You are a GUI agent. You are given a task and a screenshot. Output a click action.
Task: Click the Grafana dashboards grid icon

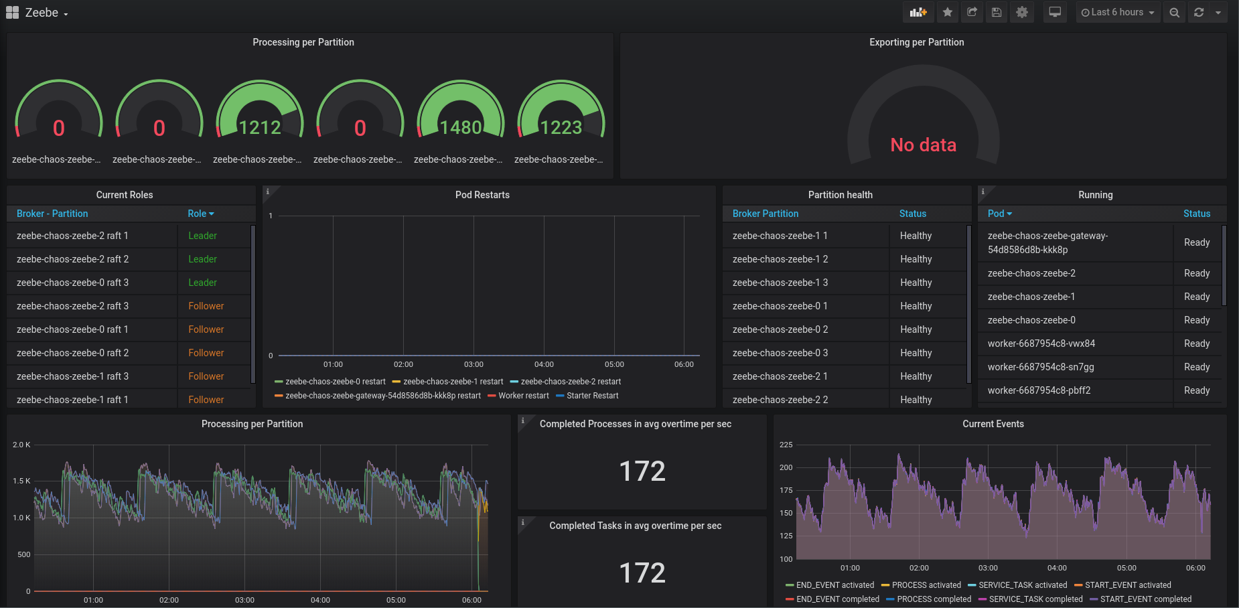(12, 12)
